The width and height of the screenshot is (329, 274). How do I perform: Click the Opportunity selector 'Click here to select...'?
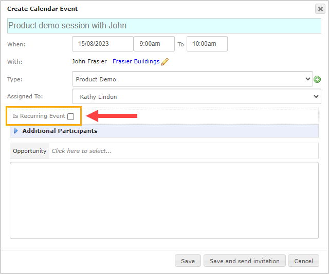[x=184, y=151]
